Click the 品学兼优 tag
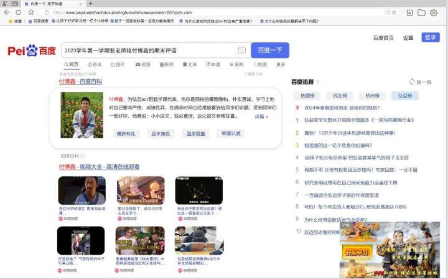 [161, 133]
